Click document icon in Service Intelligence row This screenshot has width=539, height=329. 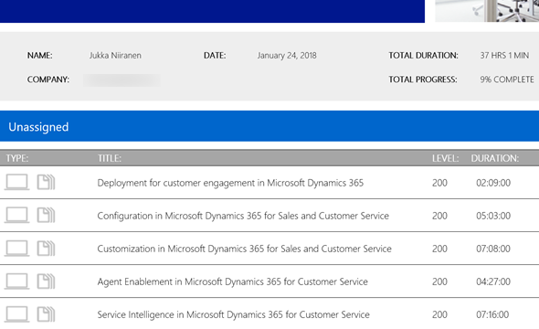46,313
